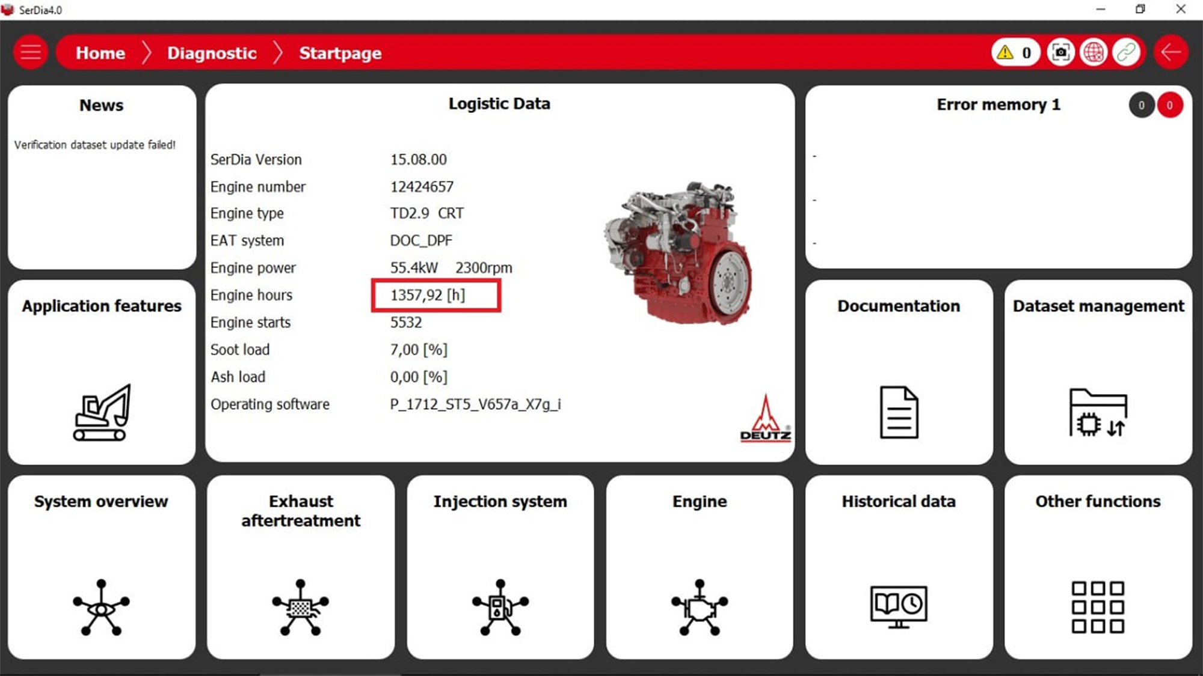Select soot load 7,00 [%]

pos(419,350)
